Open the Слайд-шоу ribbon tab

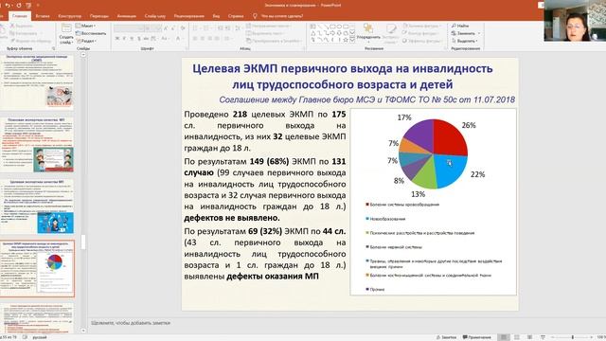coord(155,16)
